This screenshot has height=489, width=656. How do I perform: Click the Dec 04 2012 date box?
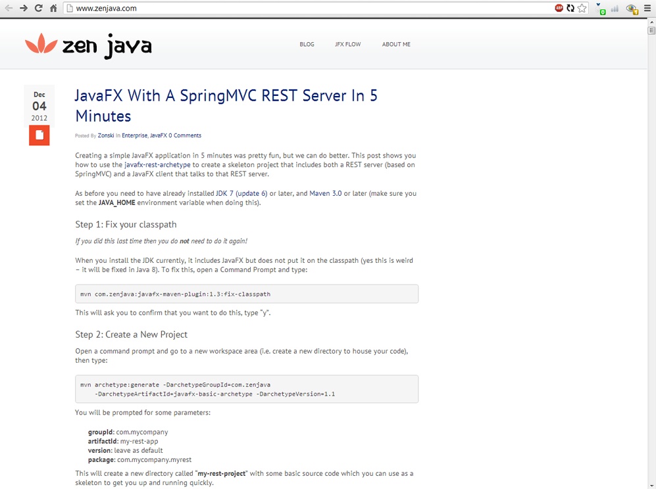39,106
